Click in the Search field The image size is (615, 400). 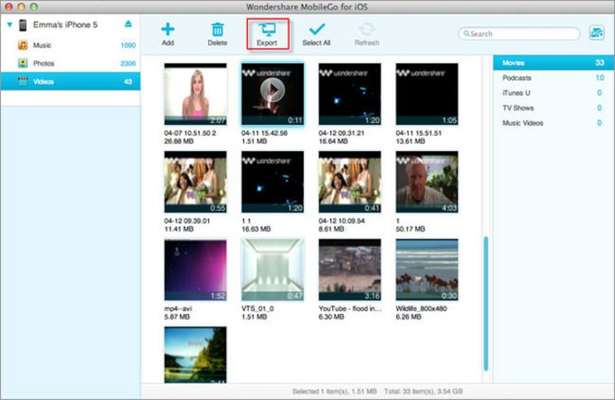[519, 33]
